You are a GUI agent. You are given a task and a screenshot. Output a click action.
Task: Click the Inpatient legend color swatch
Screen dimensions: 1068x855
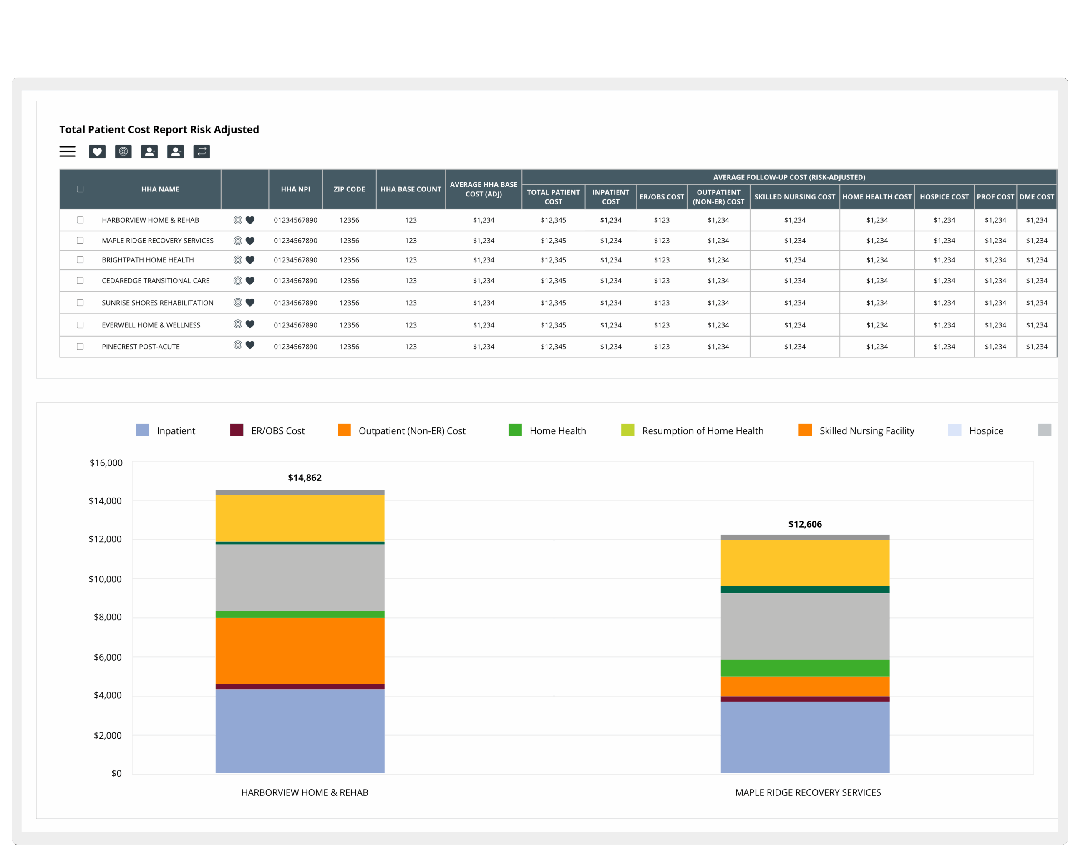click(142, 430)
